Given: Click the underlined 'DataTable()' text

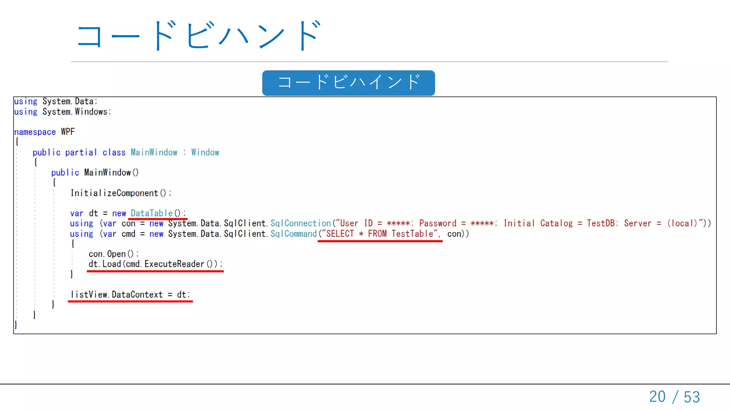Looking at the screenshot, I should (158, 213).
